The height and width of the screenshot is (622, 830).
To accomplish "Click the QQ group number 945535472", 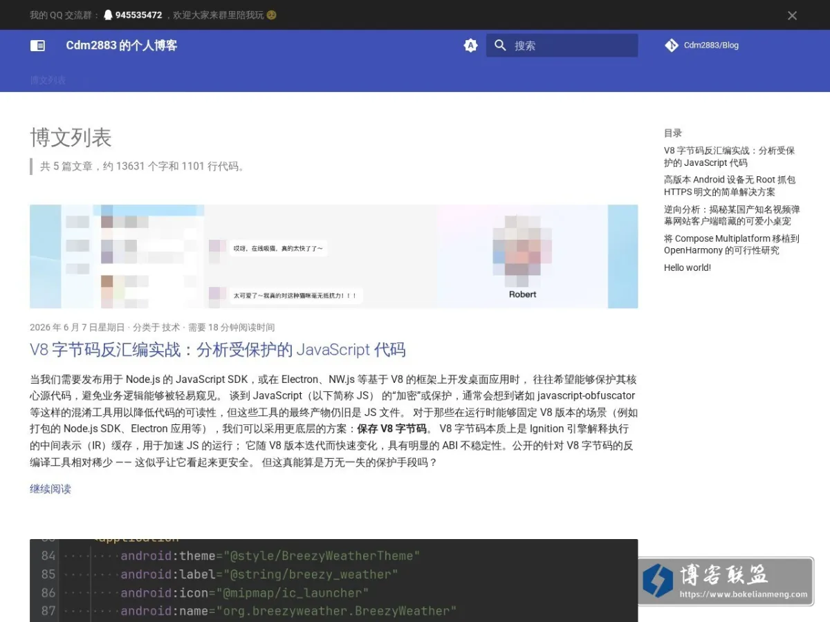I will (x=138, y=15).
